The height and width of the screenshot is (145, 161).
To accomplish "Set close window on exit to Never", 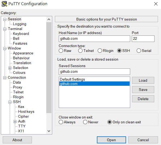I will click(85, 122).
